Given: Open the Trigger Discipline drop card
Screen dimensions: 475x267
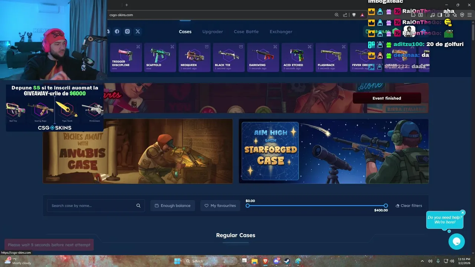Looking at the screenshot, I should (x=126, y=57).
